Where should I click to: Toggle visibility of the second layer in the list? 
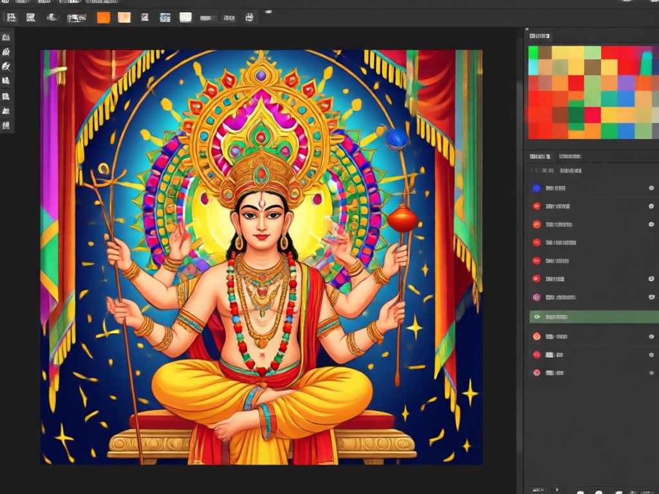point(651,206)
